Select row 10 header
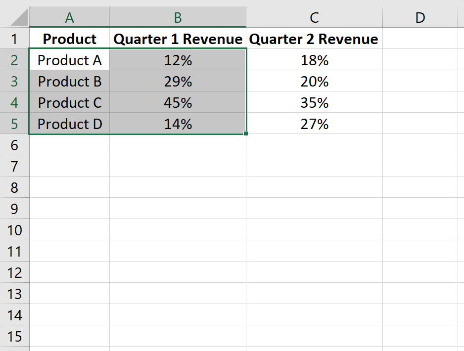This screenshot has height=351, width=464. pos(14,230)
